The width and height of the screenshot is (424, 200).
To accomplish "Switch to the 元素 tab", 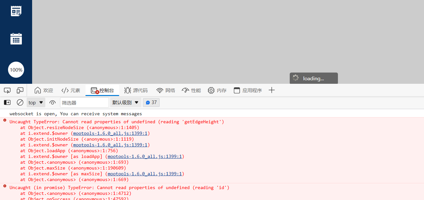I will 71,91.
